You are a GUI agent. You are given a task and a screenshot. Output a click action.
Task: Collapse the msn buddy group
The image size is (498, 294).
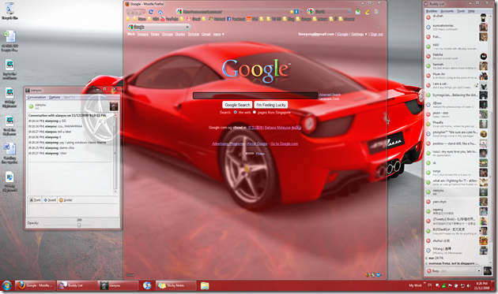tap(427, 259)
